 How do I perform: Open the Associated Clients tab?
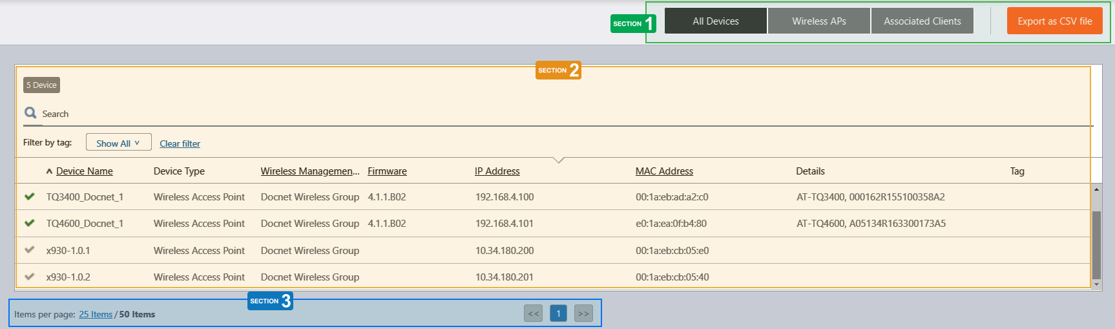pos(922,21)
